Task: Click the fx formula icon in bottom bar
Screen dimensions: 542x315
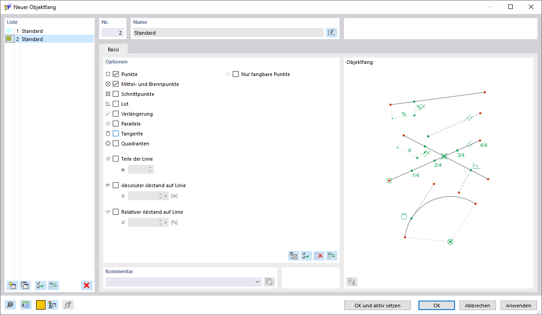Action: pyautogui.click(x=68, y=305)
